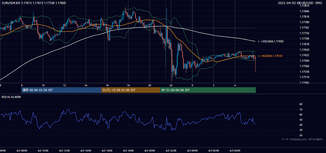Click the bottom date label 4/2 14:00
Screen dimensions: 326x153
pyautogui.click(x=86, y=151)
